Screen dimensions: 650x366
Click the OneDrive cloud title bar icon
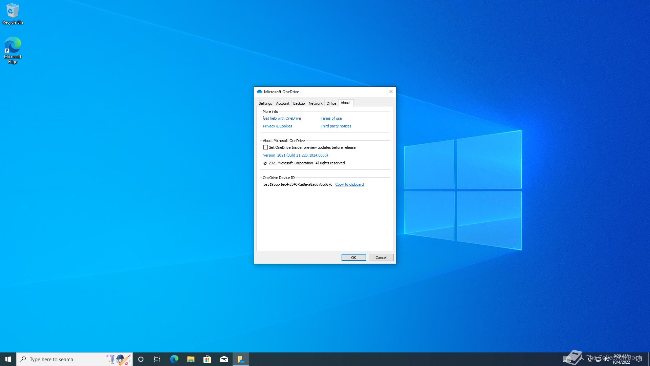pyautogui.click(x=260, y=91)
